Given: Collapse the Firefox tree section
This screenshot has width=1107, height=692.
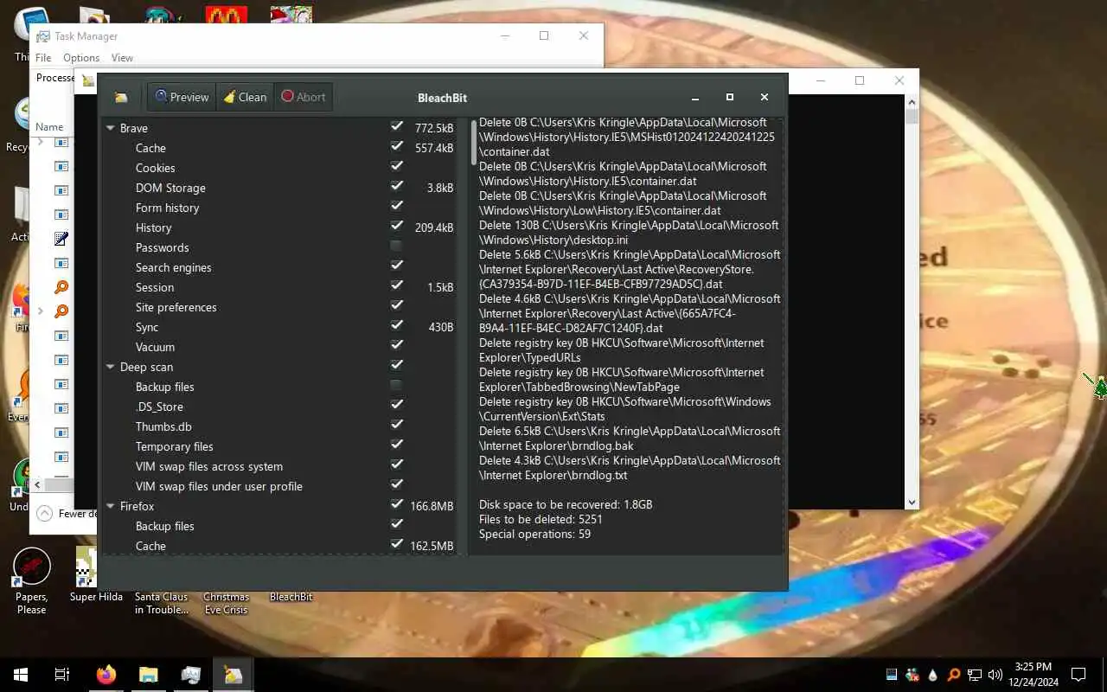Looking at the screenshot, I should (x=111, y=506).
